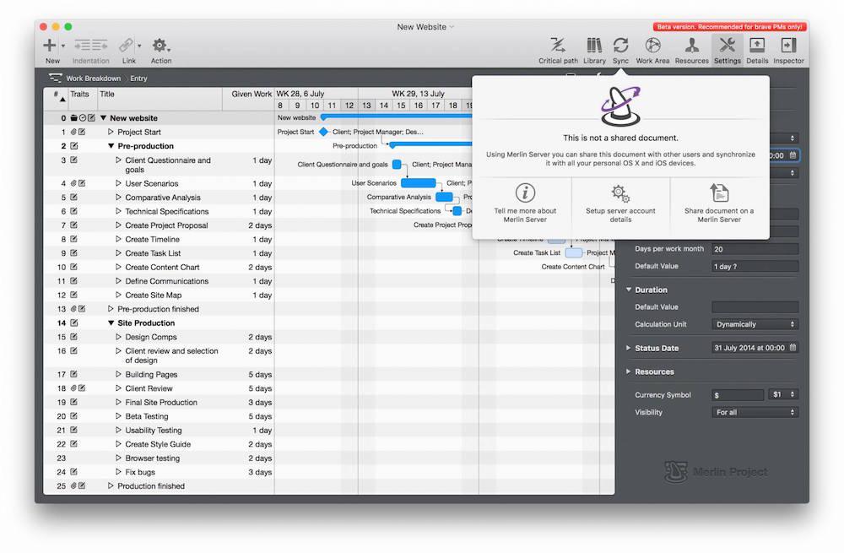Collapse the Duration section in settings

tap(628, 290)
